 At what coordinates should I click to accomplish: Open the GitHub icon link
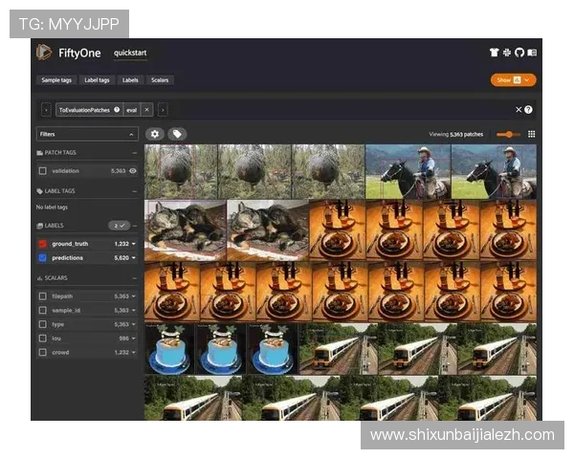pyautogui.click(x=519, y=53)
